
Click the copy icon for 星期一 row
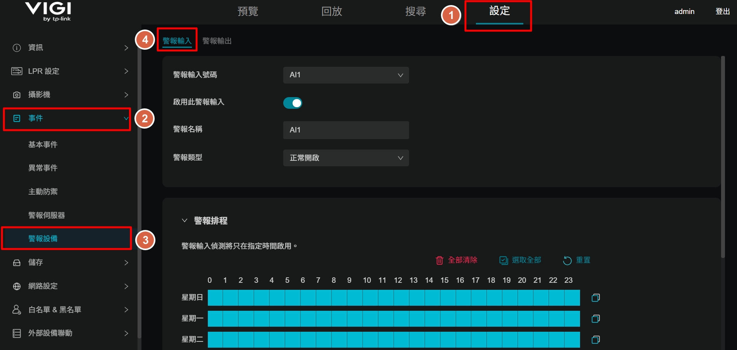pyautogui.click(x=596, y=319)
